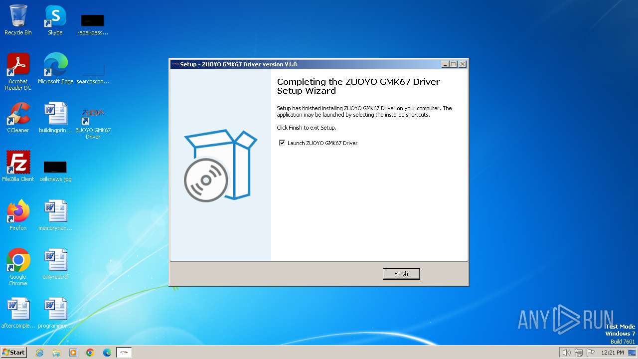Switch to ZUOYO setup taskbar button
The height and width of the screenshot is (359, 638).
click(x=124, y=353)
